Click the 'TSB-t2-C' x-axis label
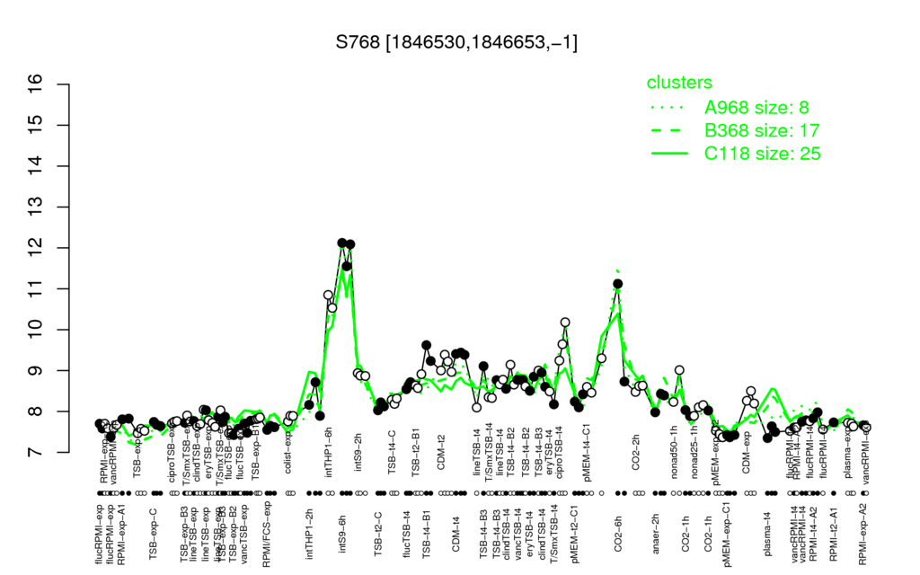The image size is (920, 575). [378, 534]
